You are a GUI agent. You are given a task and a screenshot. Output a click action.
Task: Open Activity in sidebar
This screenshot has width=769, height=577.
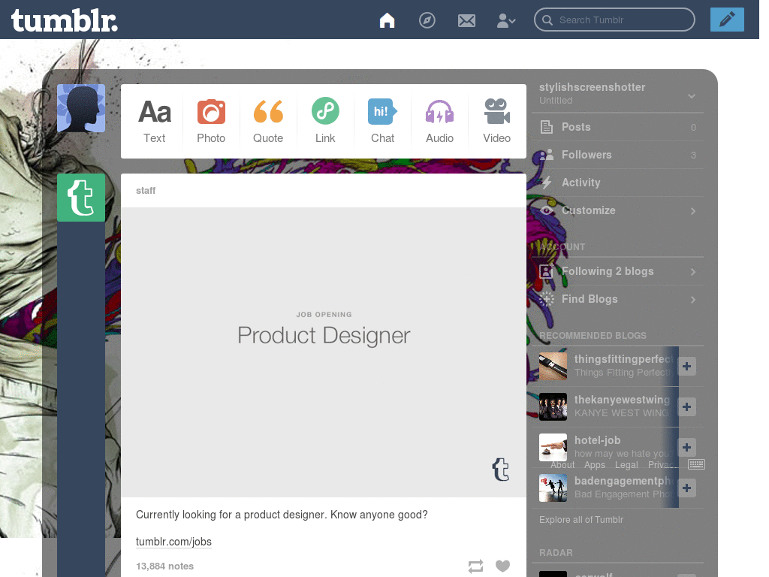pos(617,183)
